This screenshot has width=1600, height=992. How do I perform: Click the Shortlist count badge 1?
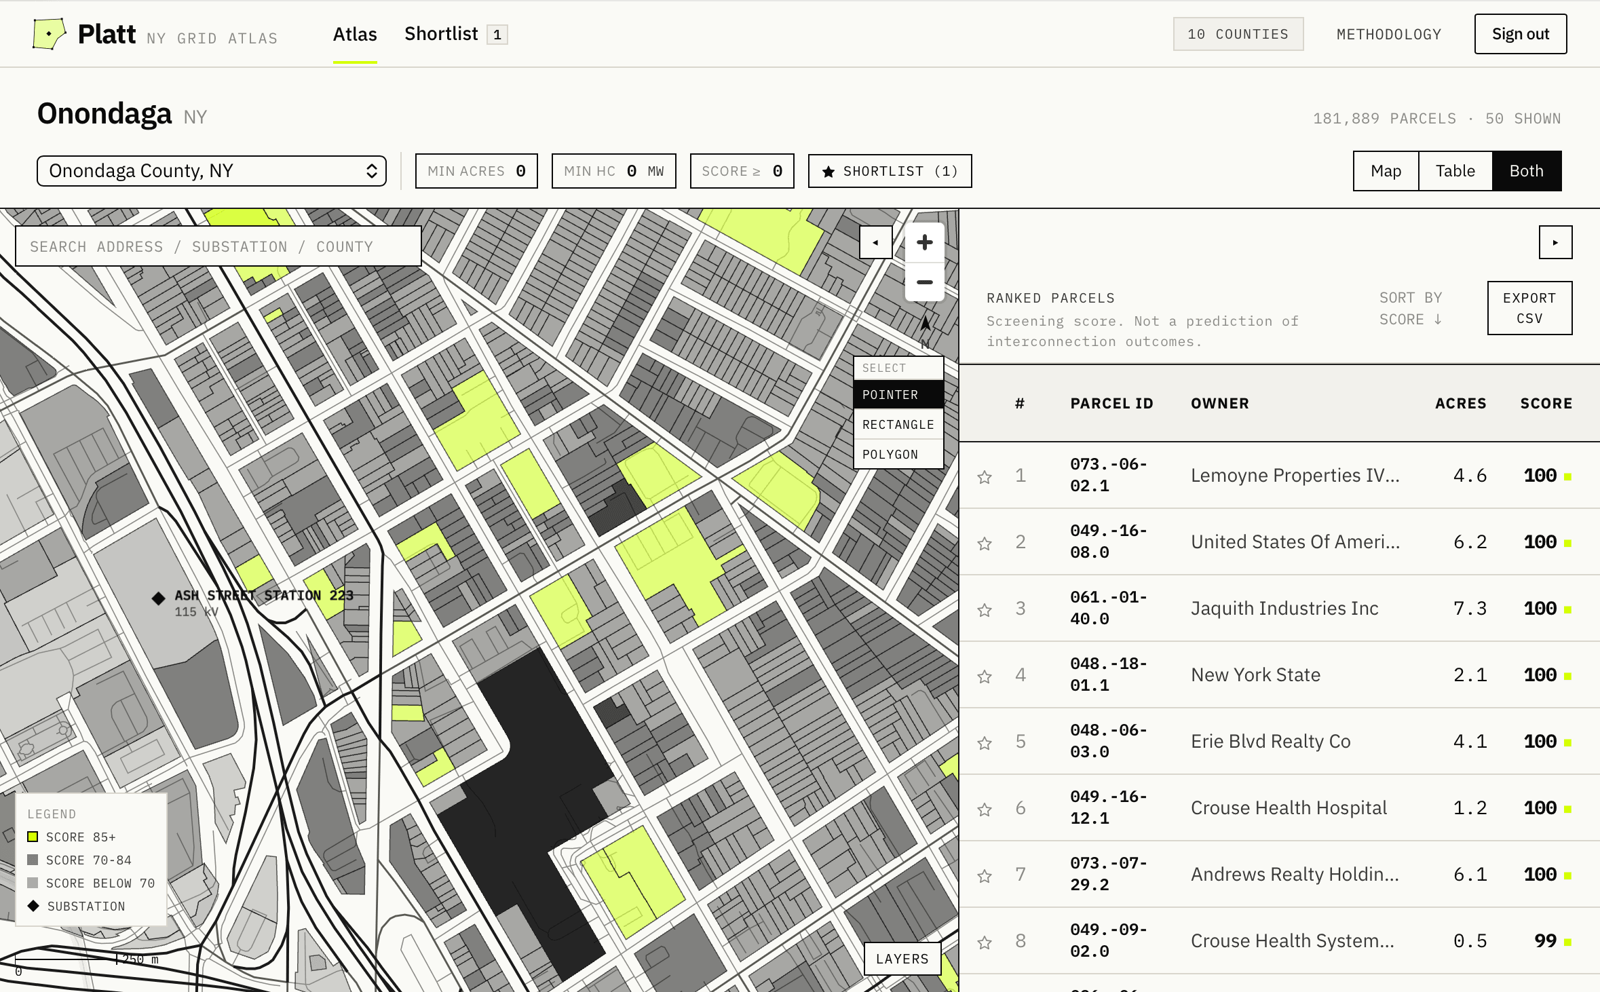[x=497, y=35]
